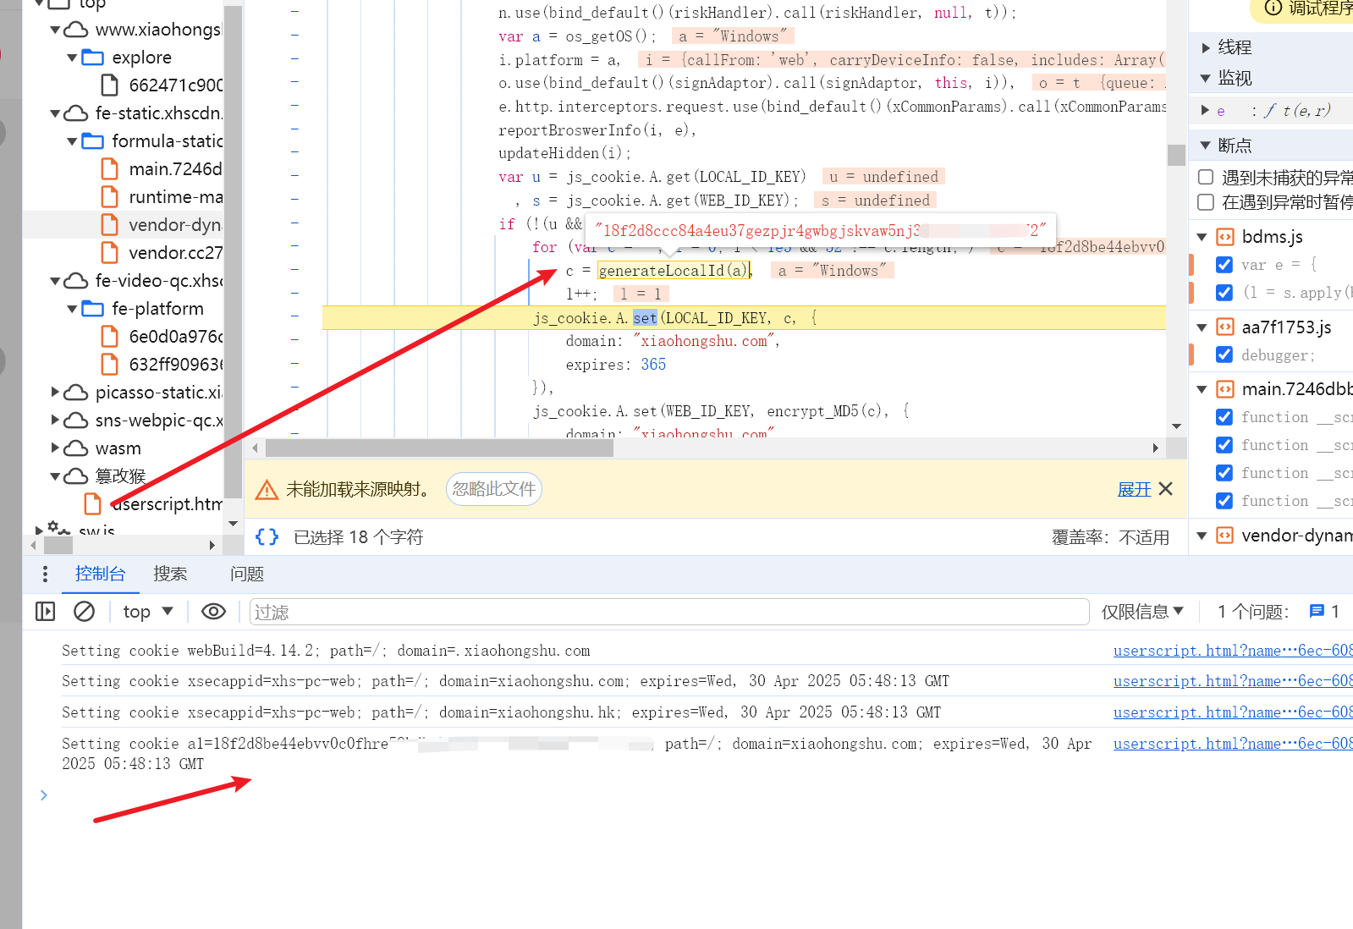This screenshot has width=1353, height=929.
Task: Open the live expression eye icon
Action: click(213, 611)
